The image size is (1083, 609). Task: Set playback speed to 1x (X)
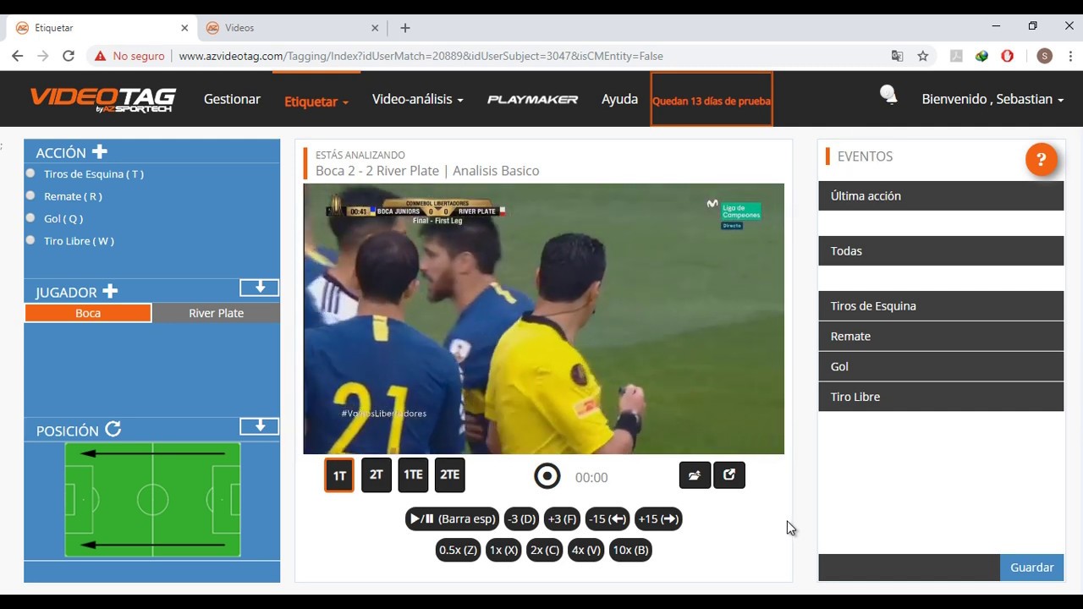point(503,550)
